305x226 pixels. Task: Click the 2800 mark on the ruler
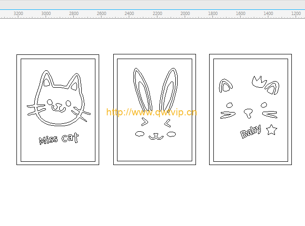point(74,14)
